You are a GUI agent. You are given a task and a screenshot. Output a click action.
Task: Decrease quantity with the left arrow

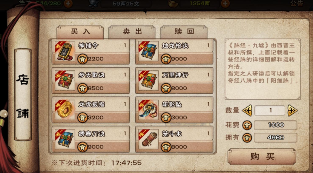click(247, 110)
